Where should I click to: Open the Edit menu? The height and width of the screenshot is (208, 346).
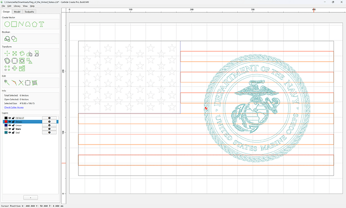pos(9,6)
